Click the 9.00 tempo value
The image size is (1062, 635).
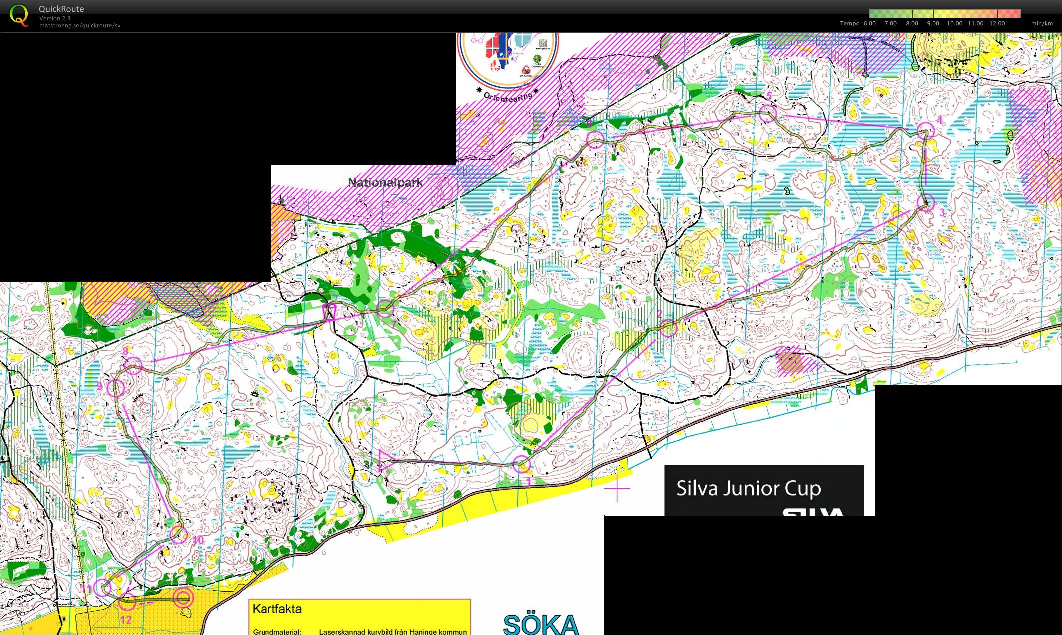(933, 23)
